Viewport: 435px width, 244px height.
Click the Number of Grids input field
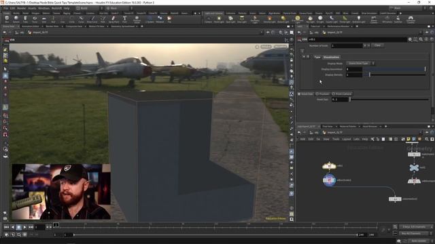pyautogui.click(x=347, y=45)
